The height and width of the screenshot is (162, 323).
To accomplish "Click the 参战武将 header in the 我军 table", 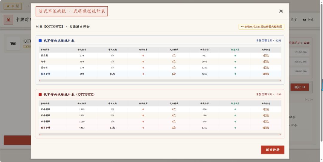I will tap(45, 50).
